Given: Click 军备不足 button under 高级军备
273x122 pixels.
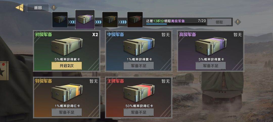Looking at the screenshot, I should tap(211, 66).
